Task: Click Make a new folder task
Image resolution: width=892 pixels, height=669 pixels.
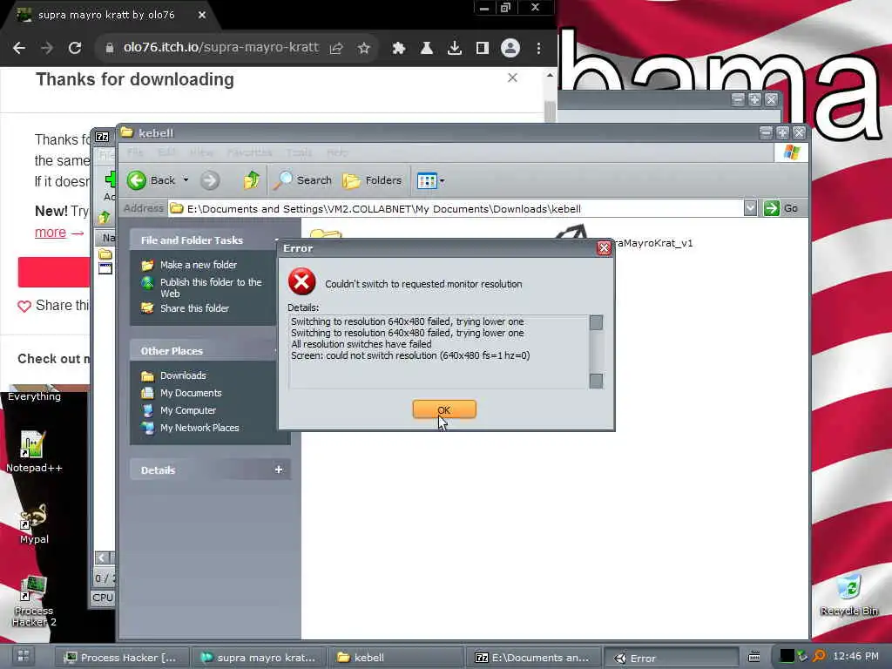Action: (x=198, y=265)
